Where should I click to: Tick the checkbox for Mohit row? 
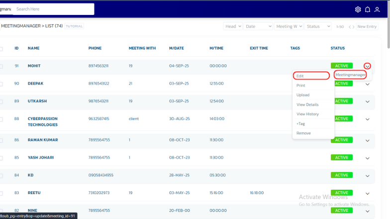tap(1, 66)
